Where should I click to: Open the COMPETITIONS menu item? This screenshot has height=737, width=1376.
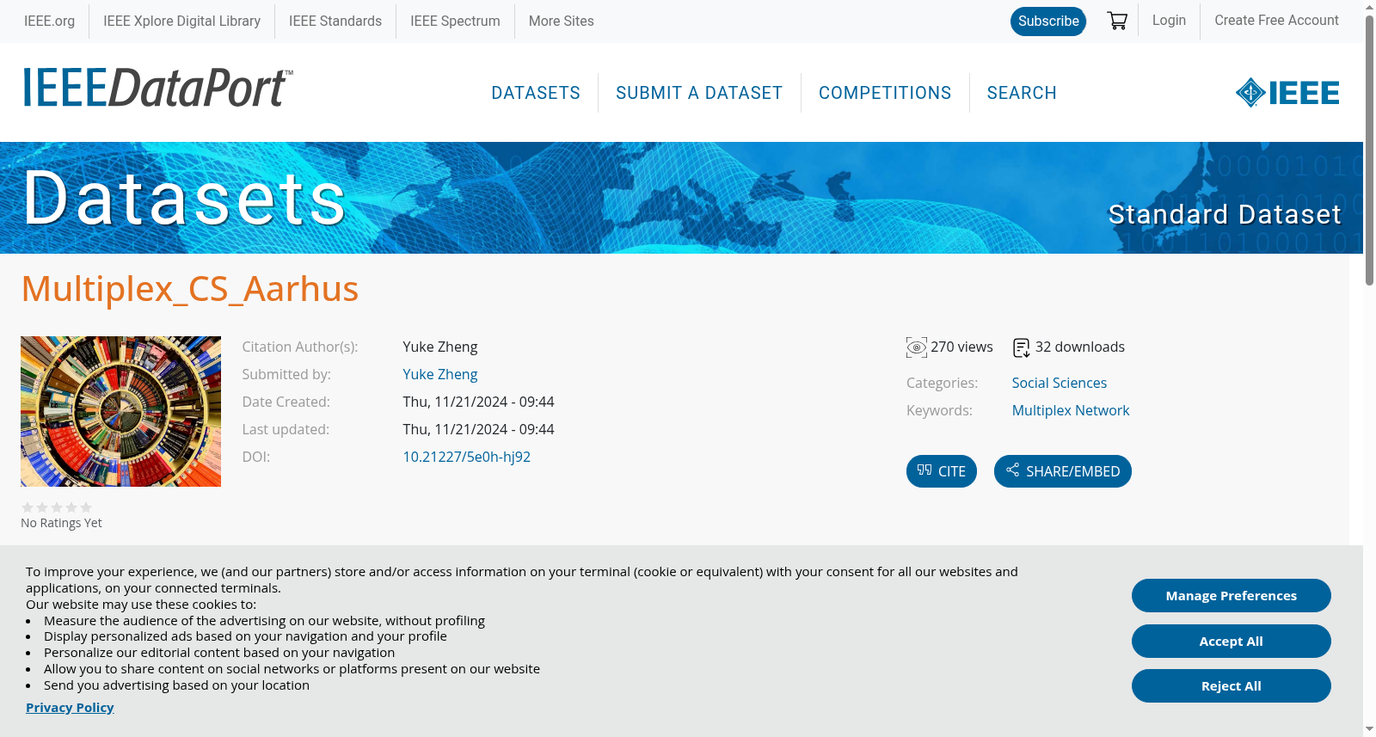[x=885, y=93]
